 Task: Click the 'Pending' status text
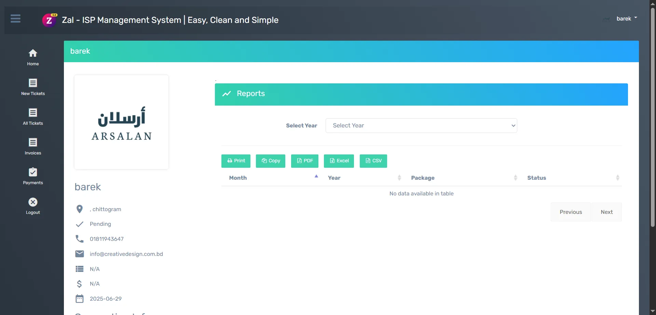[100, 224]
